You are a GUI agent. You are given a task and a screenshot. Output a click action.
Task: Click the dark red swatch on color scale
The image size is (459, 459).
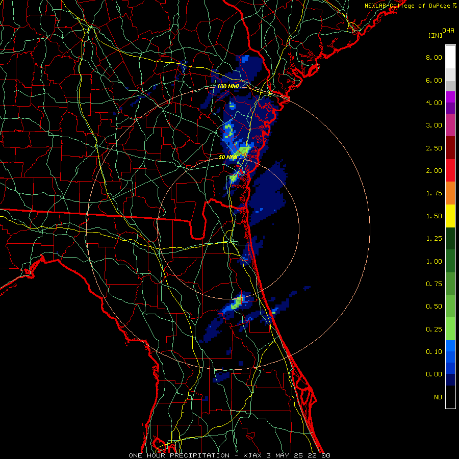point(450,148)
